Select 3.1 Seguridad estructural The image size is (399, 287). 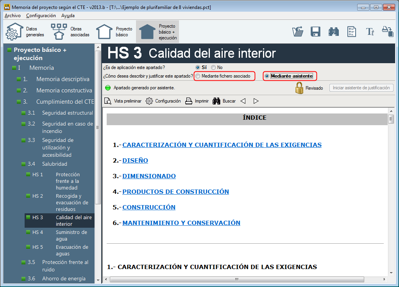[x=57, y=113]
